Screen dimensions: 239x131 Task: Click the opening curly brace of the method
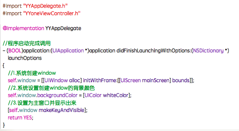point(4,65)
